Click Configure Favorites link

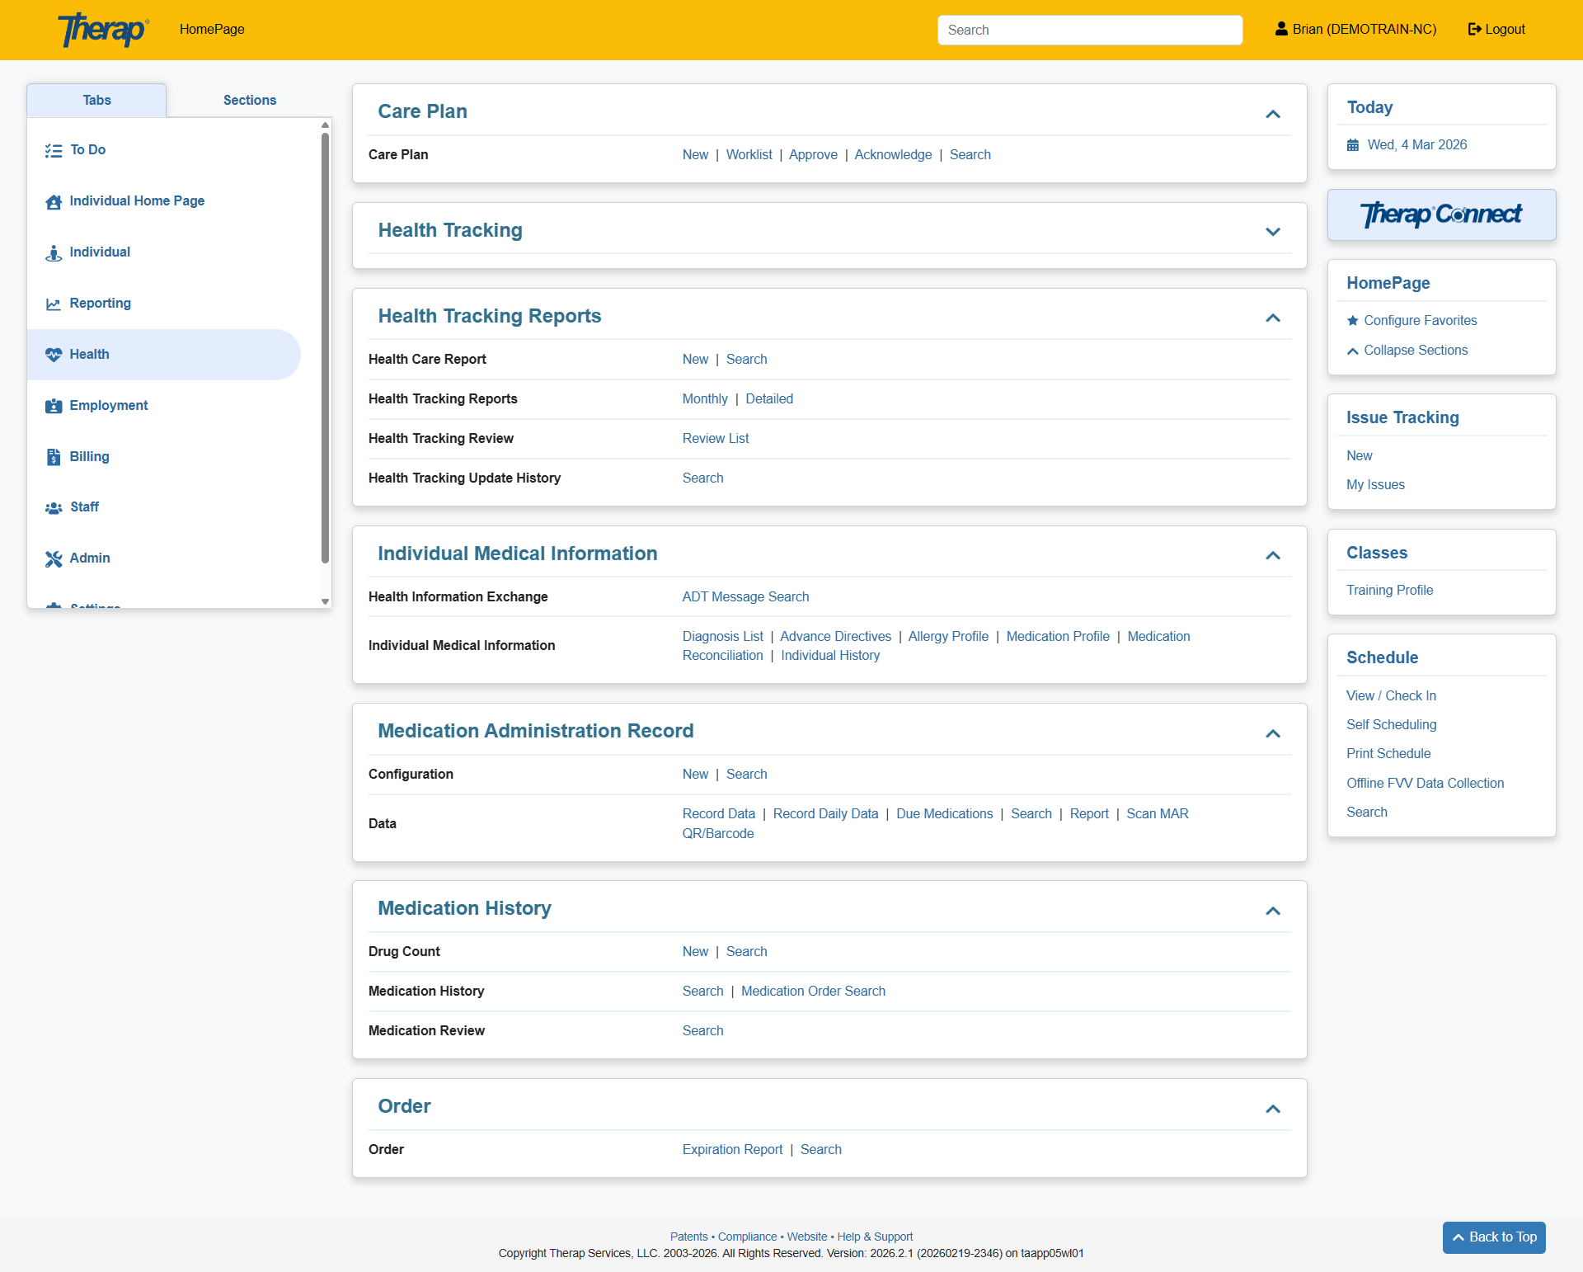point(1420,320)
